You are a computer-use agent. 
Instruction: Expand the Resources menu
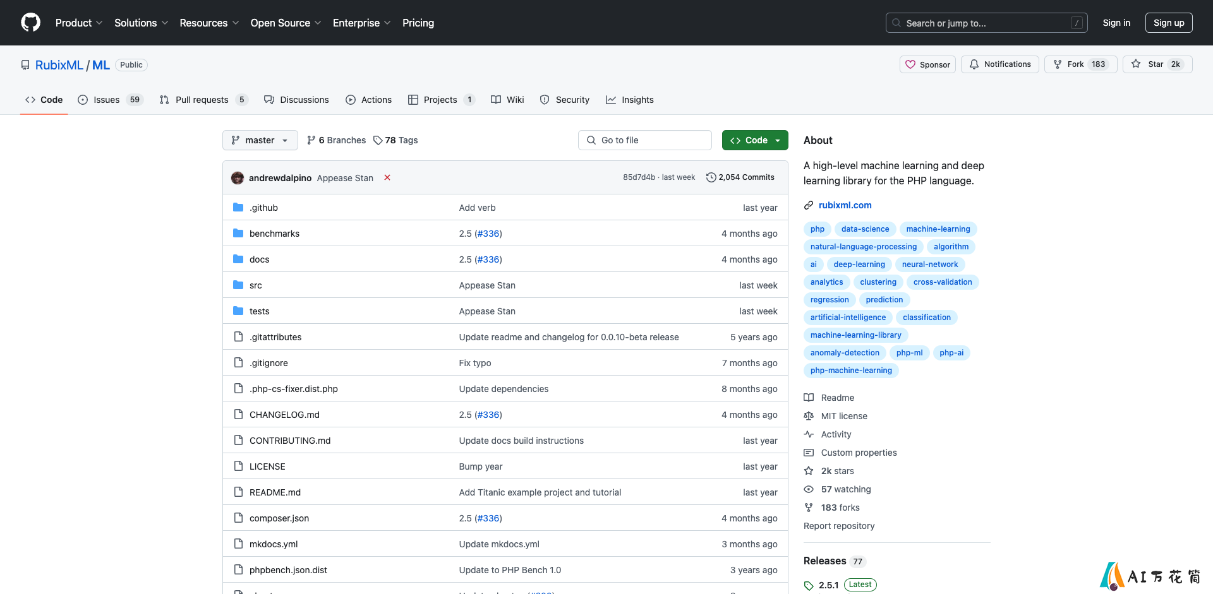tap(209, 23)
